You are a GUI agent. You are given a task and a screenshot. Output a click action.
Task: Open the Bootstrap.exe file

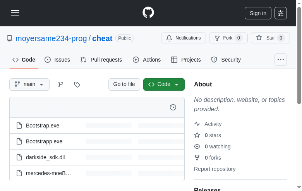43,126
